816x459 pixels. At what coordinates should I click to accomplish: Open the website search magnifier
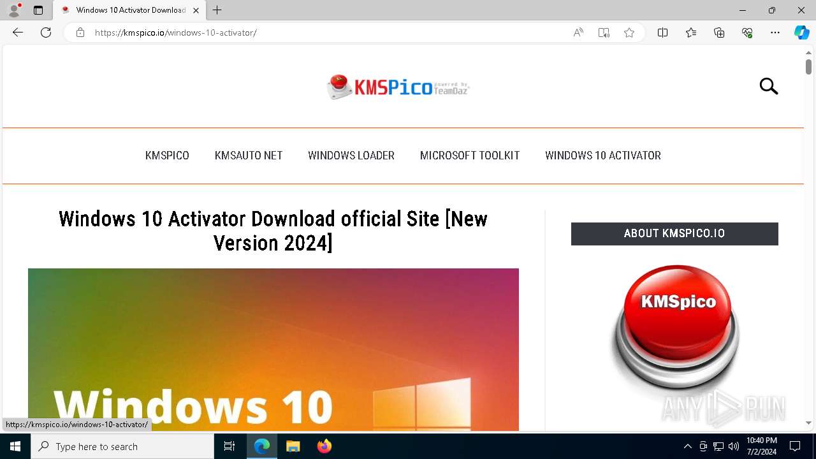pos(769,86)
